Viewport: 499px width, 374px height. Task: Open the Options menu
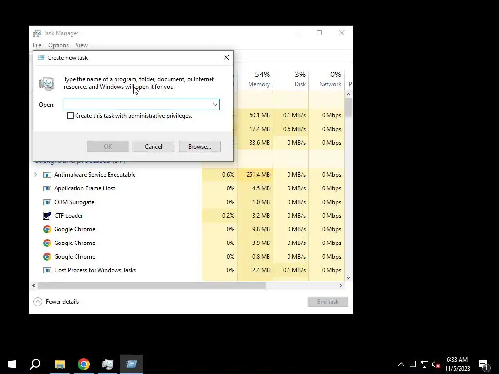click(58, 45)
